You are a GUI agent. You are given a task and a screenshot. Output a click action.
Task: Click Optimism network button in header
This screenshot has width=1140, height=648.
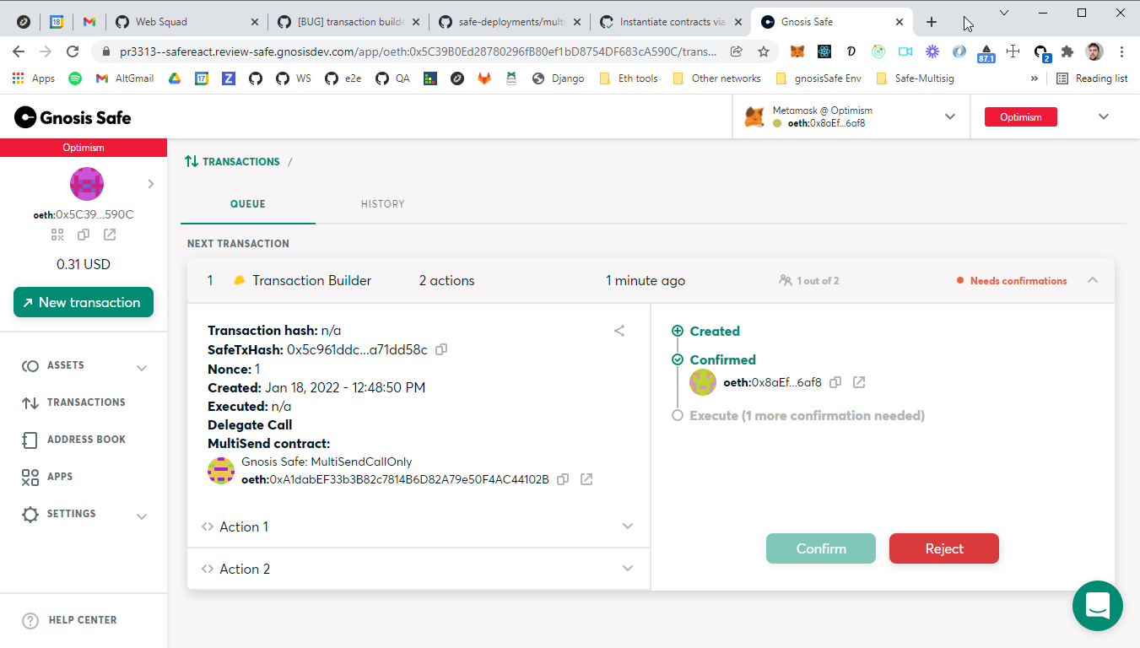1021,117
